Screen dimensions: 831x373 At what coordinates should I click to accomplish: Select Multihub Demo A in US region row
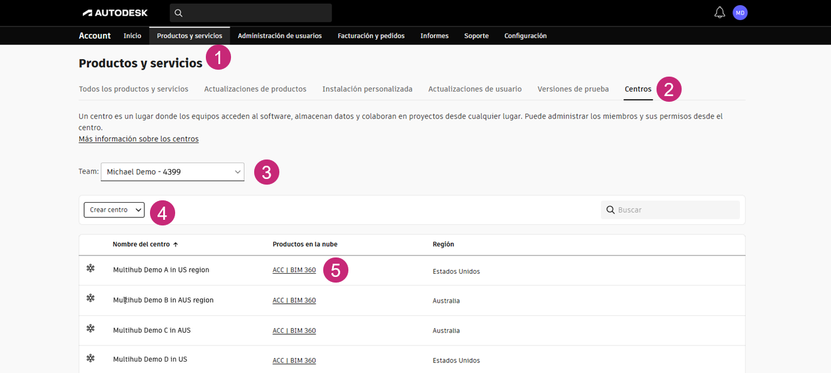coord(412,271)
